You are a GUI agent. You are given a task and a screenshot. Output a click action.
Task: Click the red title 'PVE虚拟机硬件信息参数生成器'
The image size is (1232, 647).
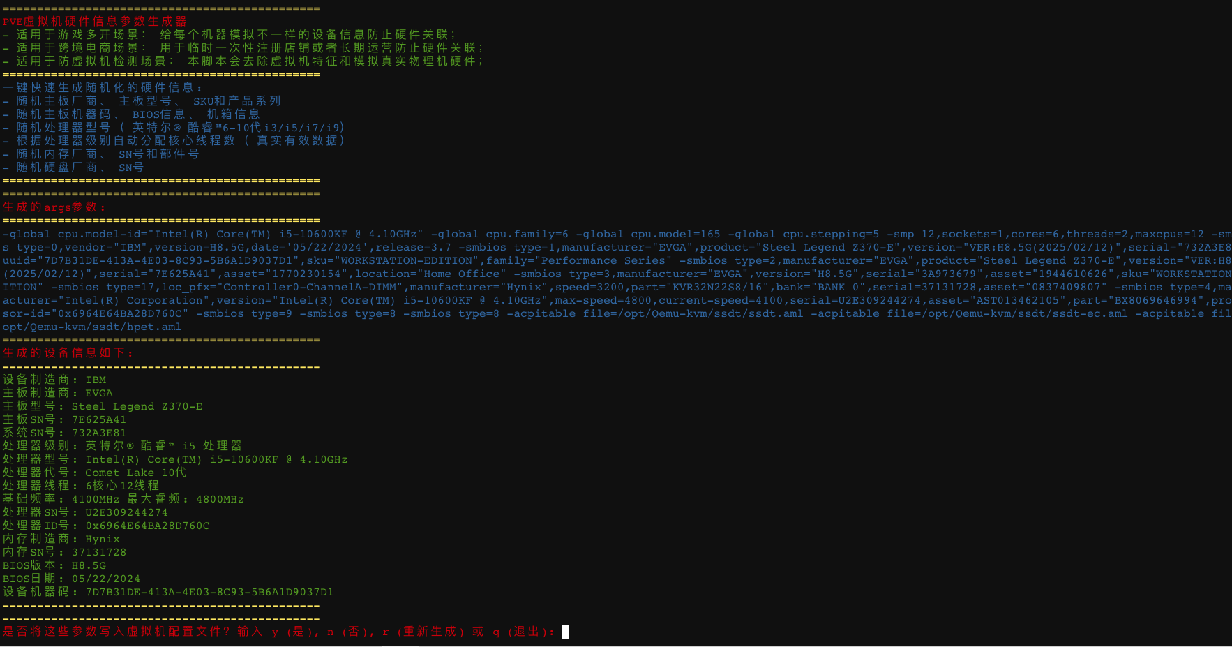(95, 21)
